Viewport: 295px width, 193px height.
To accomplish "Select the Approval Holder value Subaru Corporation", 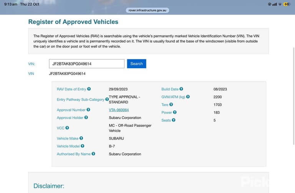I will pyautogui.click(x=125, y=118).
